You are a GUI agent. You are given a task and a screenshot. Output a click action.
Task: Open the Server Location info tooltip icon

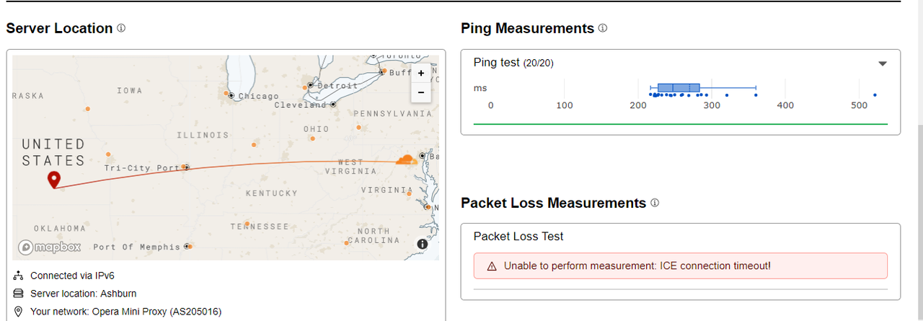121,28
